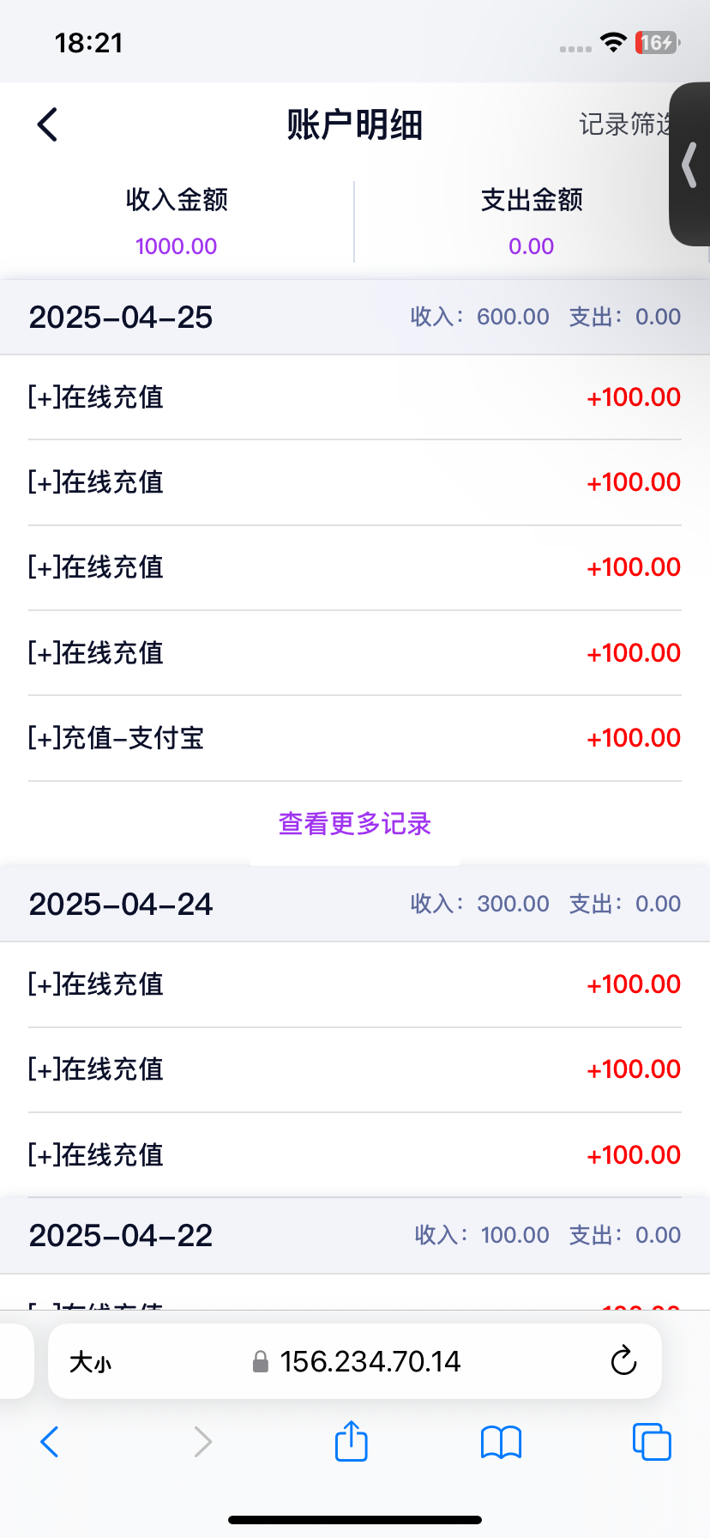This screenshot has width=710, height=1538.
Task: Tap 查看更多记录 to show more records
Action: [355, 824]
